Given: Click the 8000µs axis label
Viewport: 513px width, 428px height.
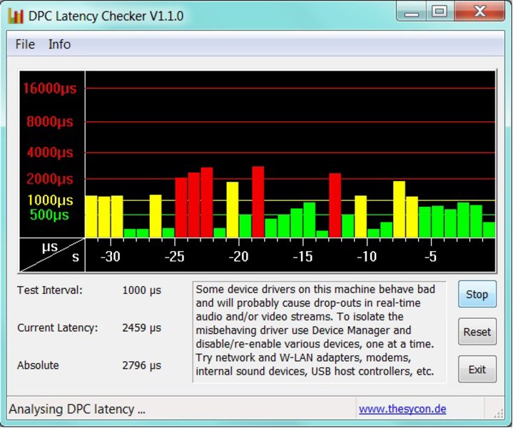Looking at the screenshot, I should point(50,122).
